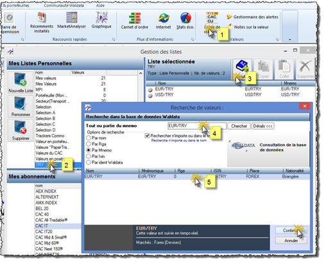Viewport: 324px width, 263px height.
Task: Click the Chercher button
Action: 239,126
